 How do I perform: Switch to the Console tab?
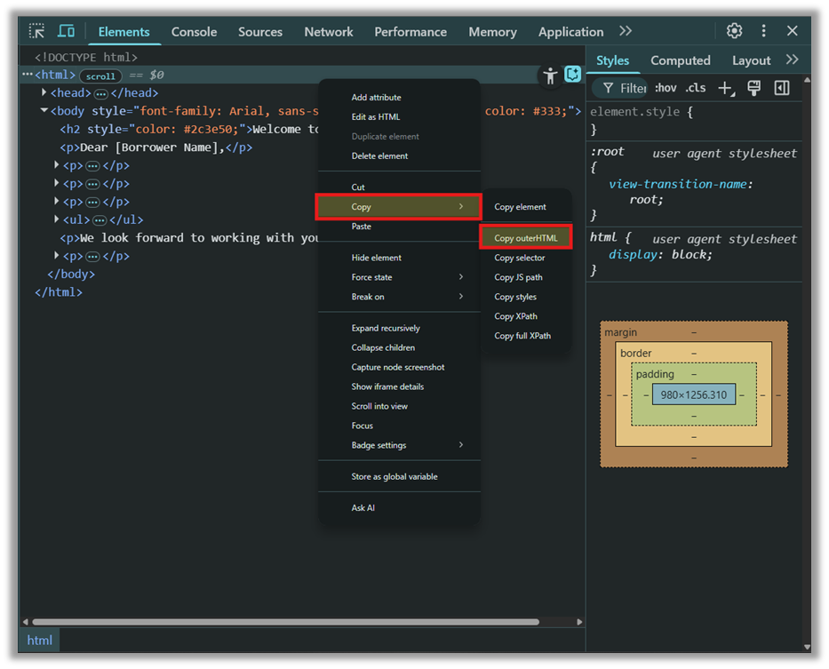(x=194, y=31)
